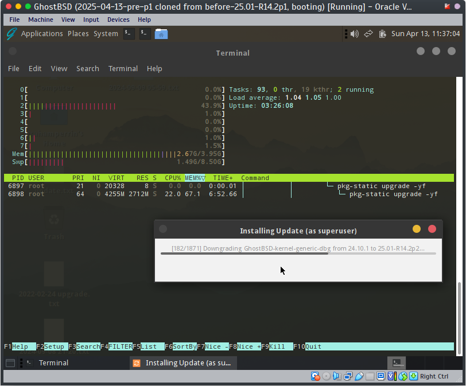Click the date and time clock
The width and height of the screenshot is (466, 386).
(426, 34)
